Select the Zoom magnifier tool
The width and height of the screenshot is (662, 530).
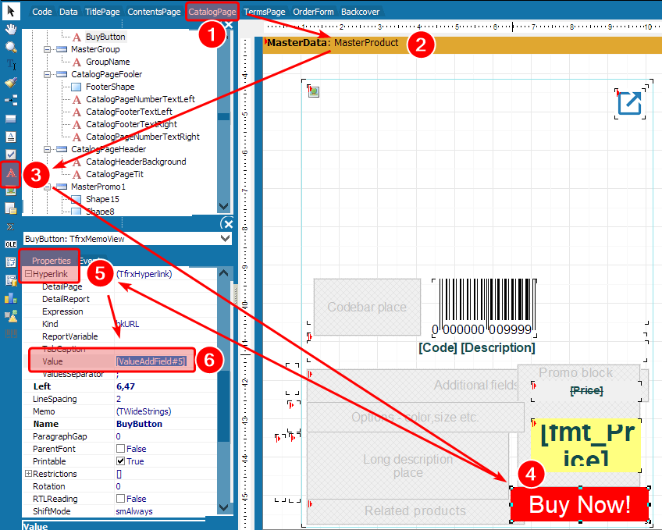11,47
